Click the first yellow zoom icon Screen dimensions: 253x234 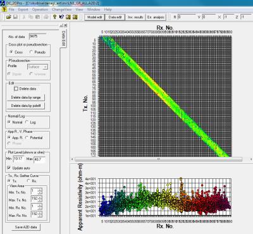pyautogui.click(x=68, y=17)
